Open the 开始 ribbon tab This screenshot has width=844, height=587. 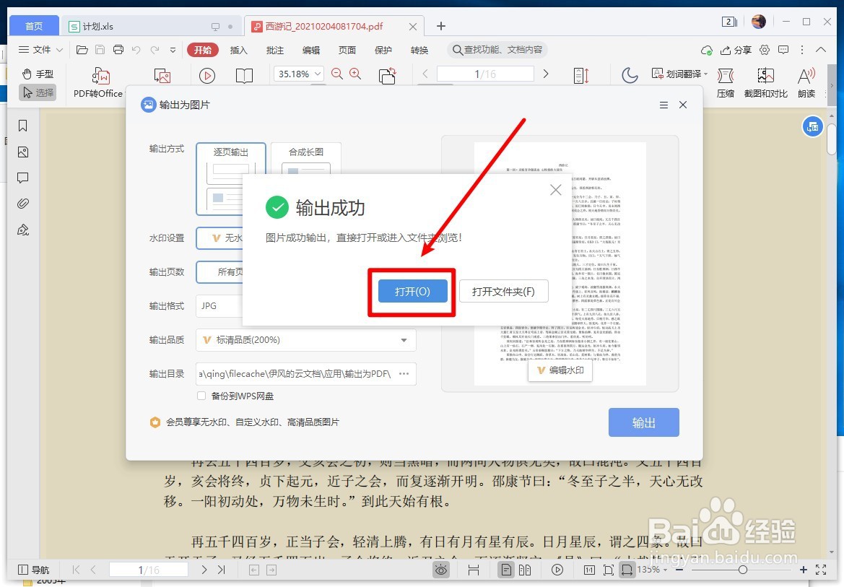[x=202, y=50]
